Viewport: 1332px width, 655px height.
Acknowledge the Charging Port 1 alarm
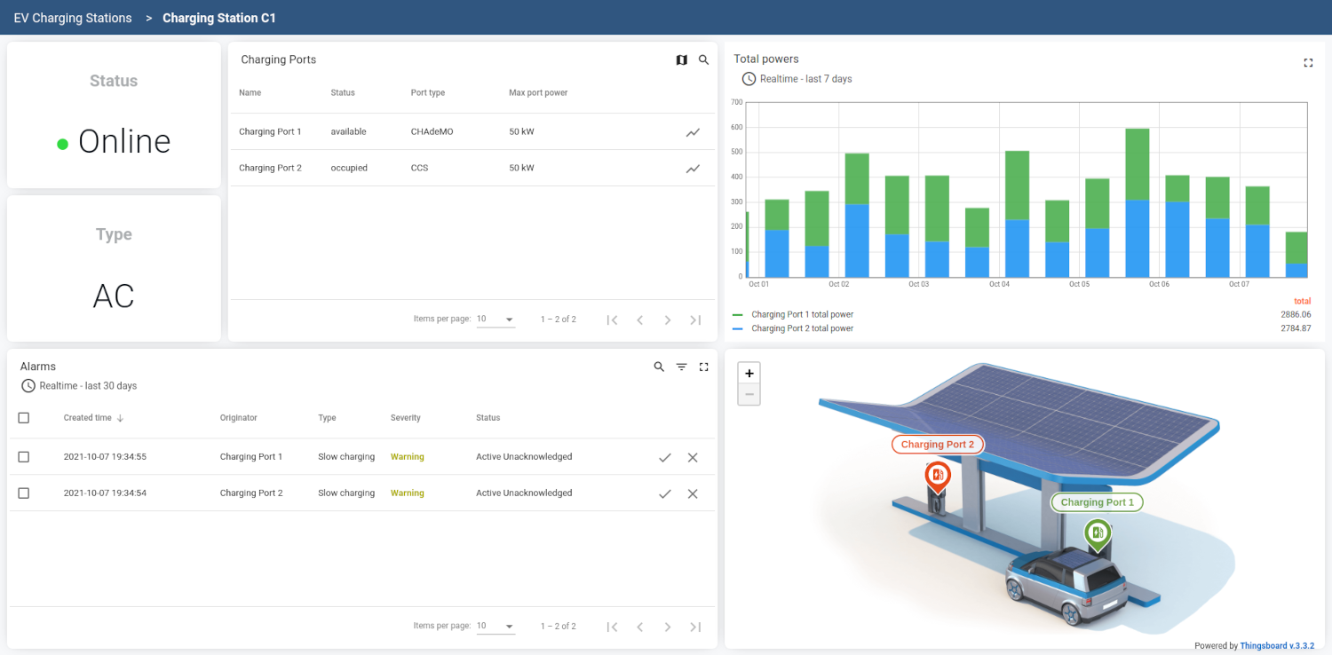click(664, 458)
